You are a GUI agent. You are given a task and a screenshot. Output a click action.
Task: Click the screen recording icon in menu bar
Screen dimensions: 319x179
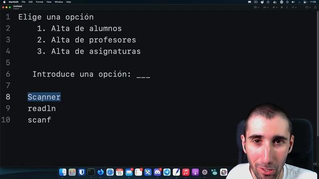(256, 2)
